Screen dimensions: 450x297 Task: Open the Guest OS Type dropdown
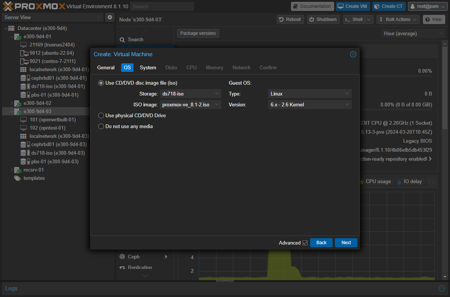tap(347, 94)
